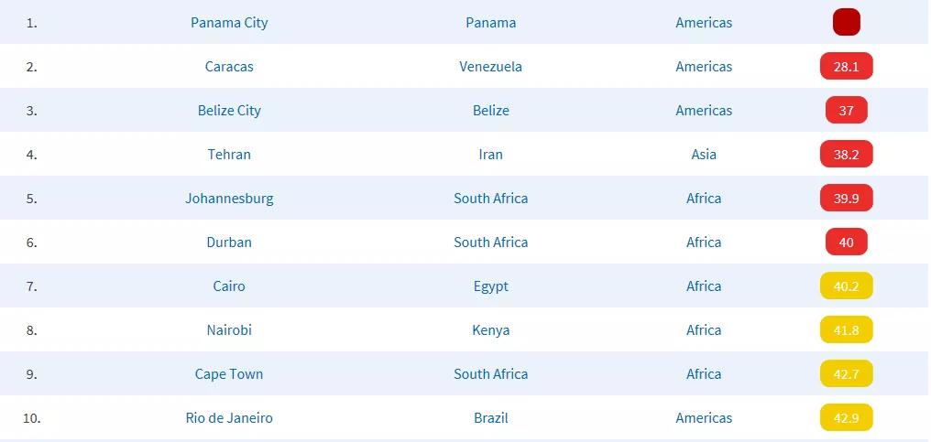Open the Cairo city link

(x=229, y=286)
